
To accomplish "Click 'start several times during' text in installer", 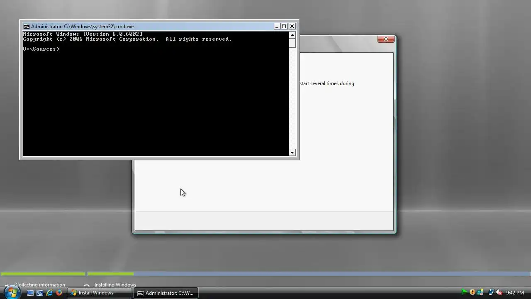I will [327, 83].
